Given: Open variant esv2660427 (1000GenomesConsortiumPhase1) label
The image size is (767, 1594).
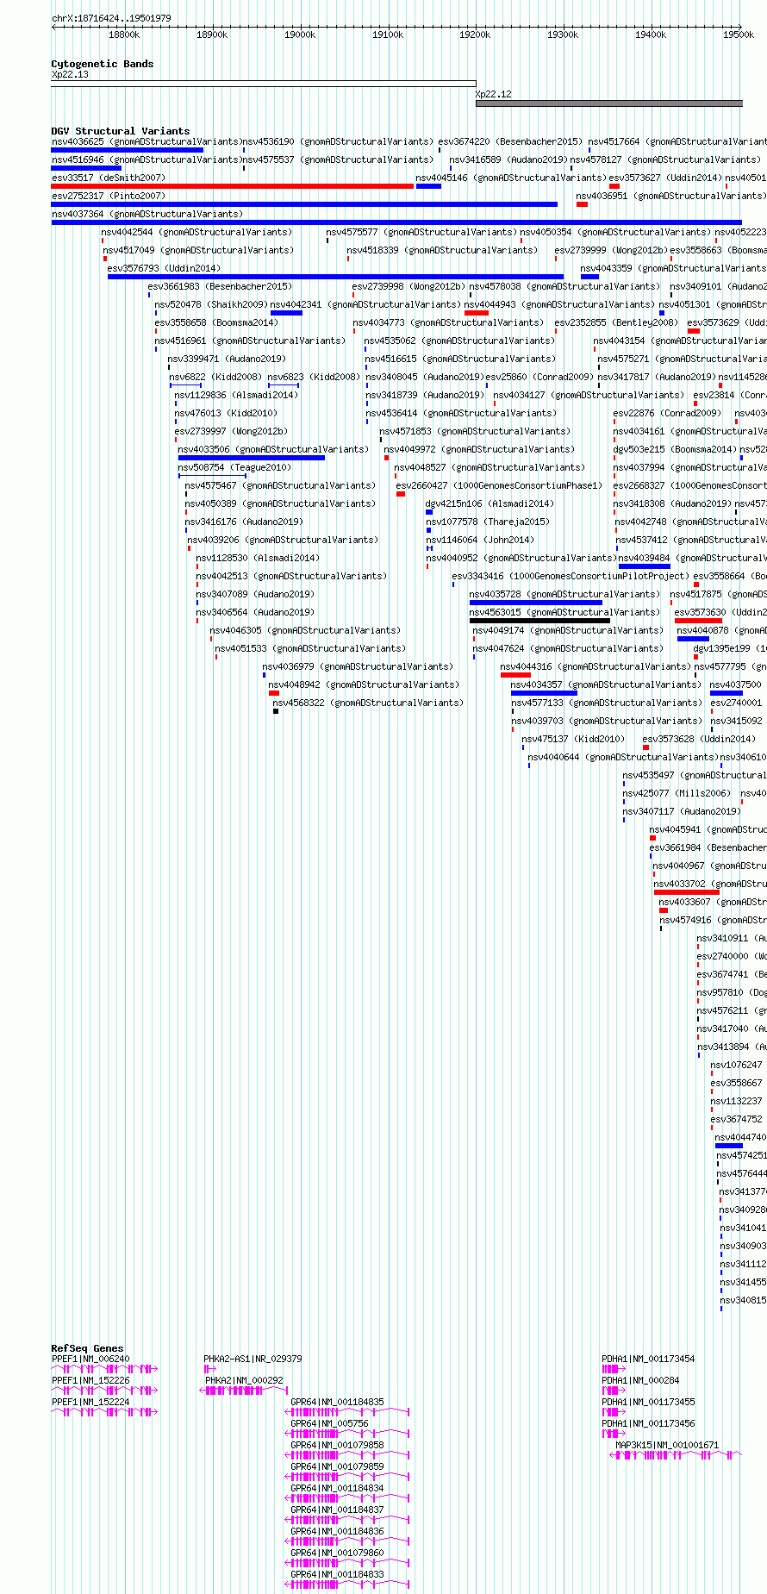Looking at the screenshot, I should (500, 485).
